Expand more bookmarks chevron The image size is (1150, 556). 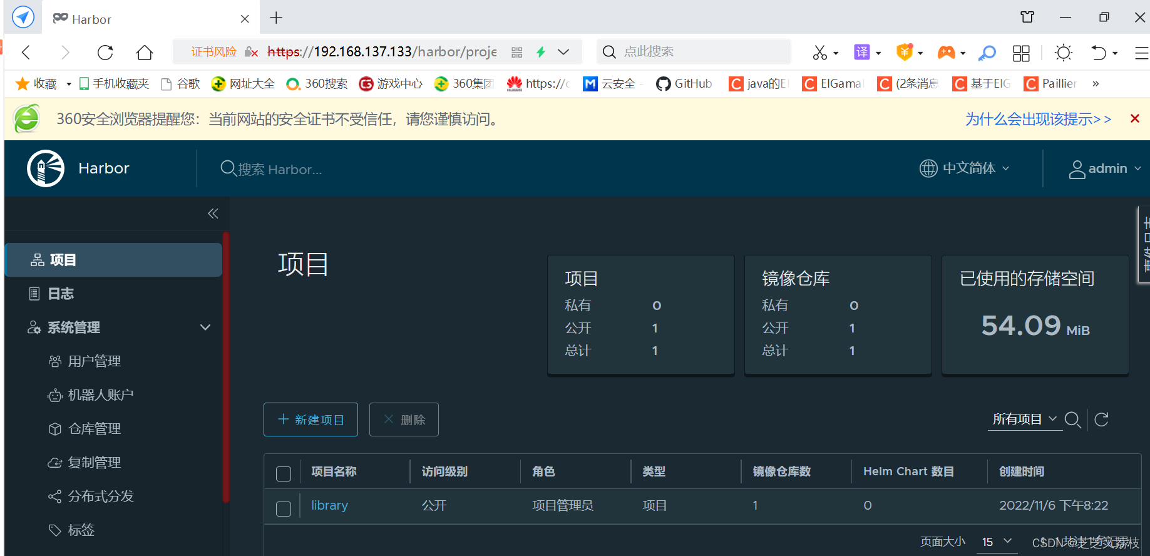tap(1096, 84)
